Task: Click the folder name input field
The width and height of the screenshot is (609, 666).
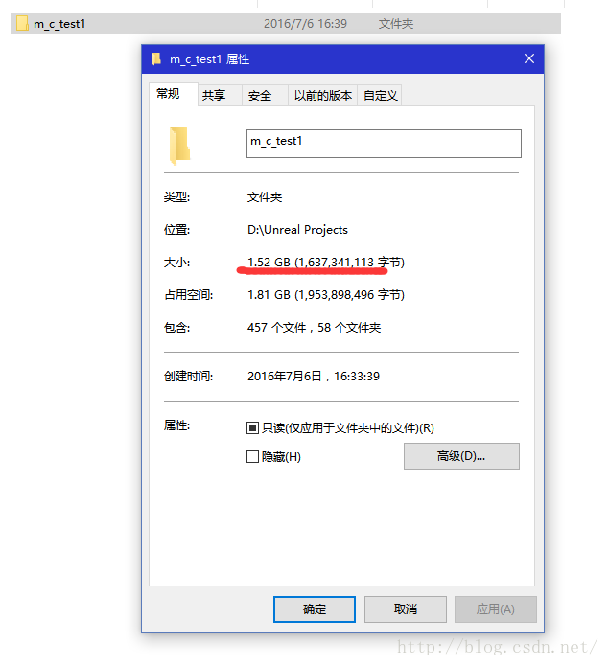Action: (x=384, y=144)
